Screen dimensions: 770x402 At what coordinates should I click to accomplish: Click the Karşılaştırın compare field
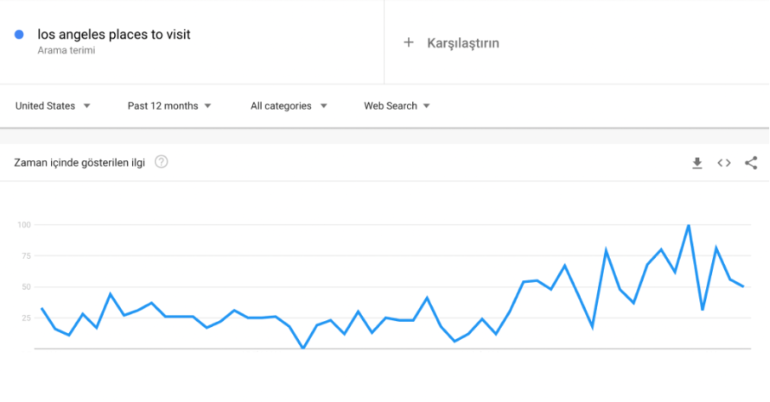click(577, 43)
